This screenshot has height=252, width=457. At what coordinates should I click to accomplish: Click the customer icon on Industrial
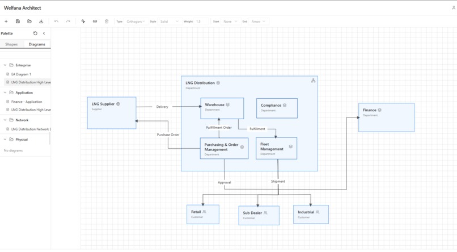pyautogui.click(x=318, y=212)
